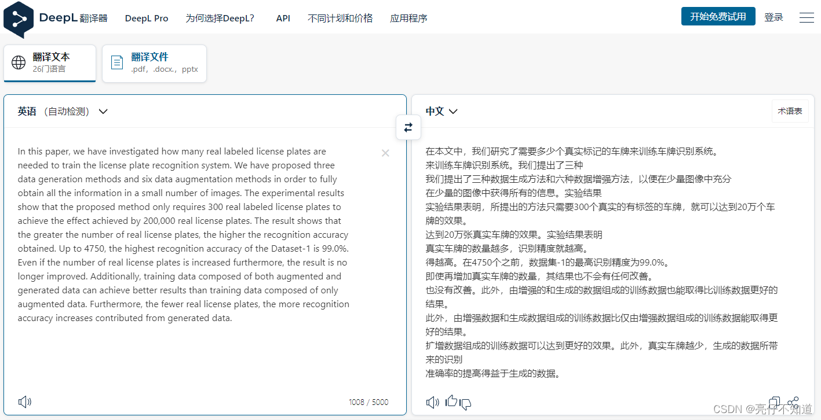Open the hamburger menu icon
This screenshot has width=821, height=420.
click(x=807, y=18)
